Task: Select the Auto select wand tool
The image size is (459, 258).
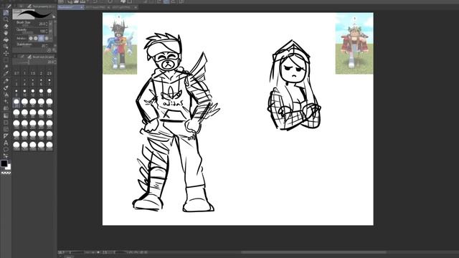Action: [6, 67]
